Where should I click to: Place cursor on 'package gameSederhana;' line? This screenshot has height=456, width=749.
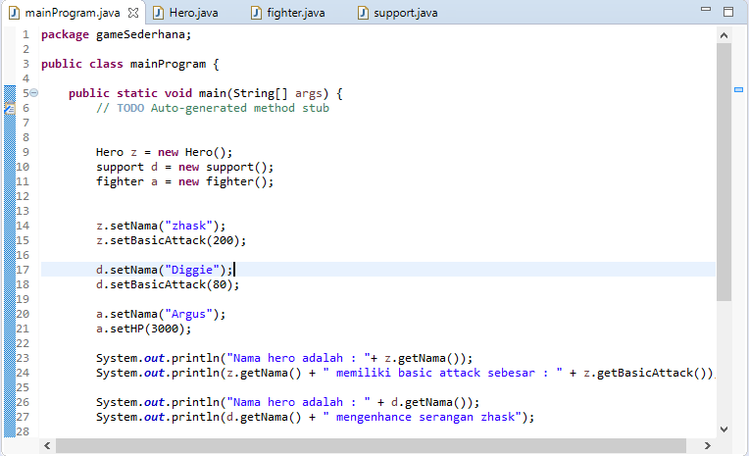pyautogui.click(x=116, y=34)
